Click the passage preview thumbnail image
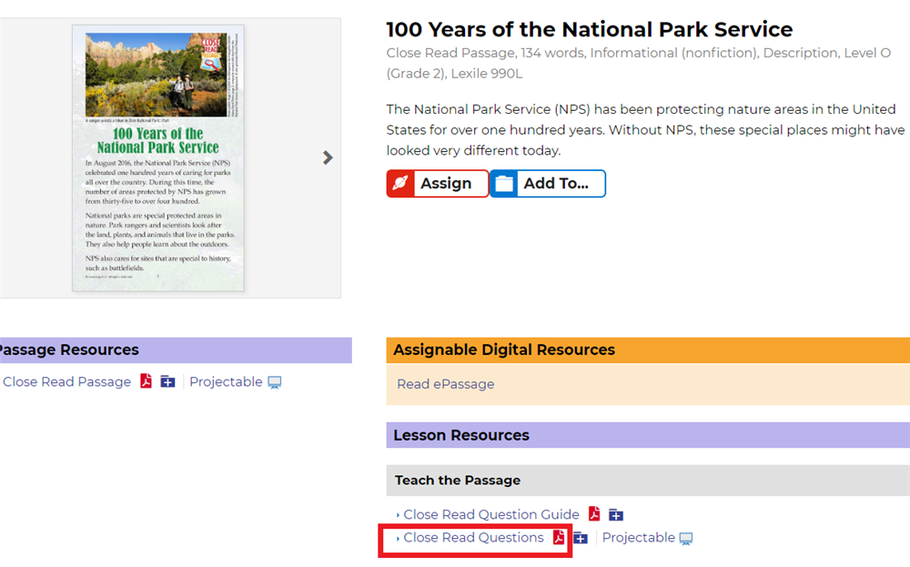 tap(158, 158)
